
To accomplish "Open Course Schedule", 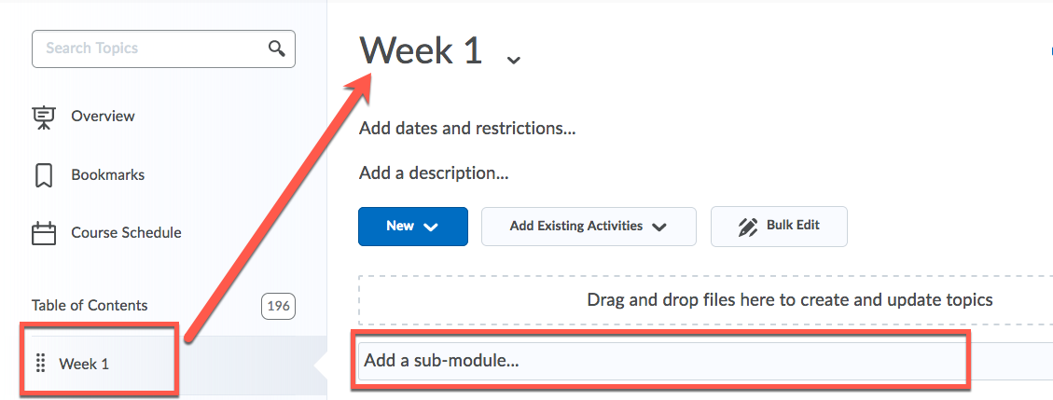I will pyautogui.click(x=126, y=233).
